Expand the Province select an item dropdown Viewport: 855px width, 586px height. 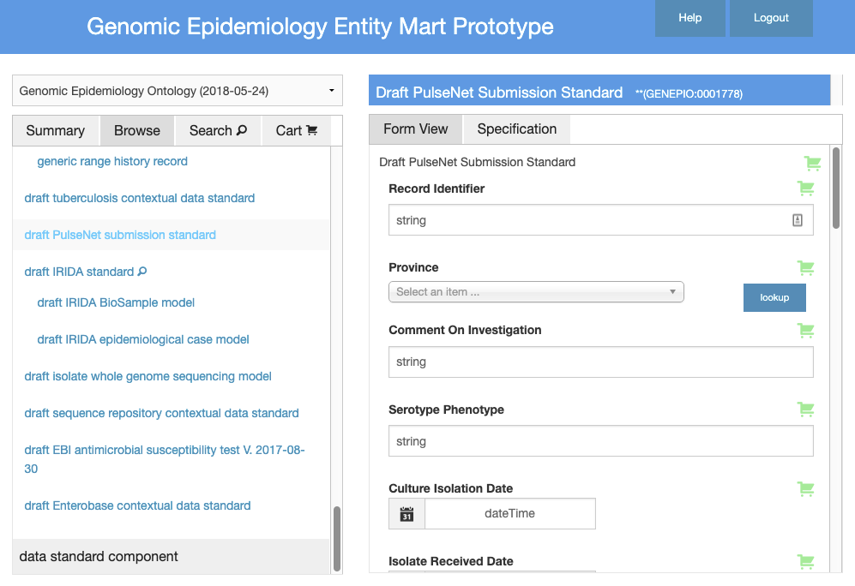536,292
